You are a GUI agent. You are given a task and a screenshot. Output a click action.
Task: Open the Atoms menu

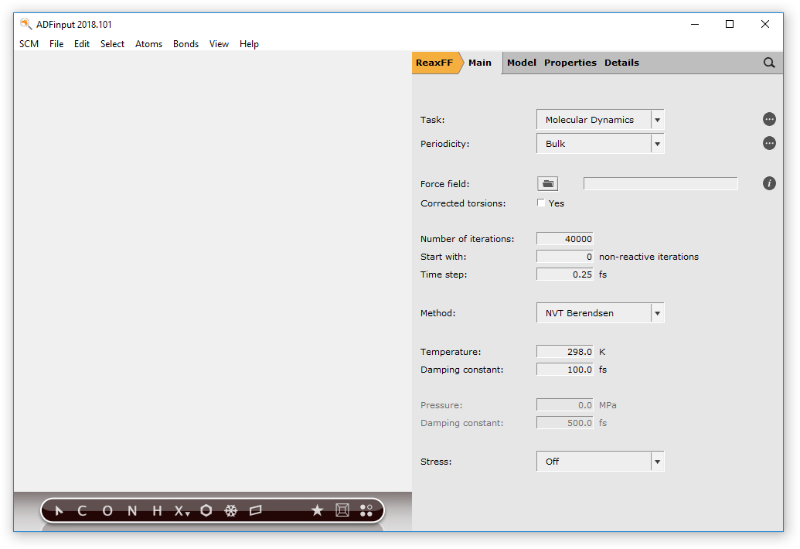148,44
